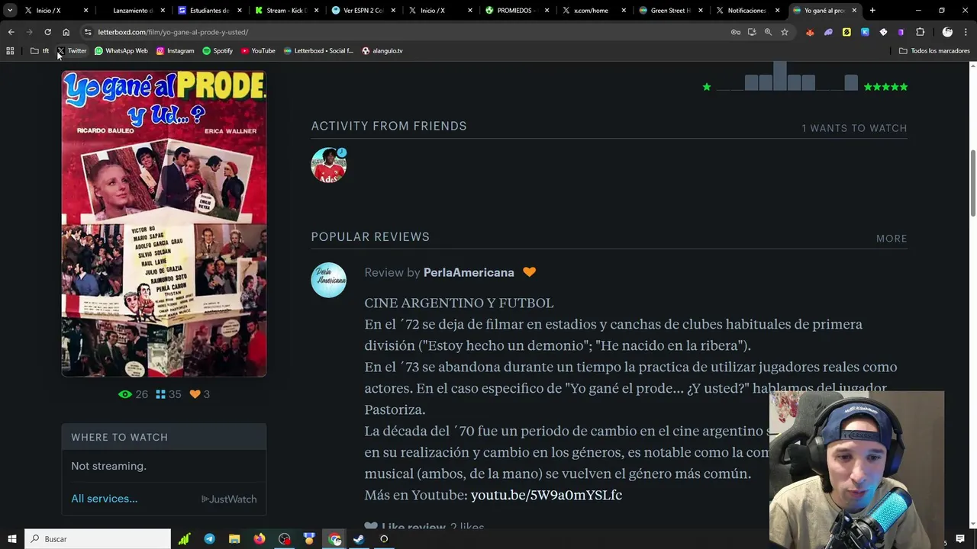Open the youtu.be/5W9a0mYSLfc link
Screen dimensions: 977x549
point(547,495)
